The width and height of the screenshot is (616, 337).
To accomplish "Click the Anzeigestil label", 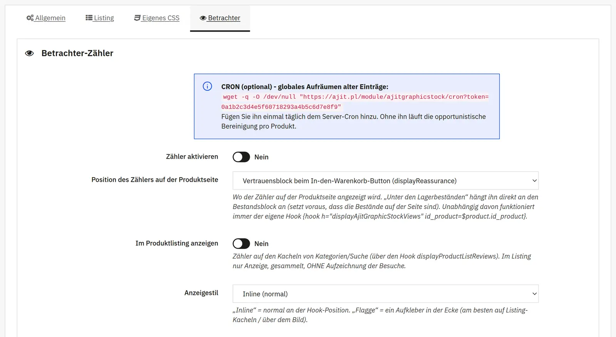I will pos(201,293).
